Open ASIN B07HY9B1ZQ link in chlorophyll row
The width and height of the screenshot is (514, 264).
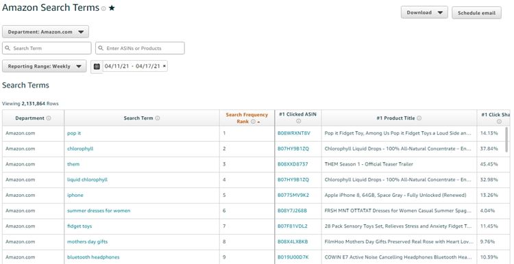coord(293,148)
